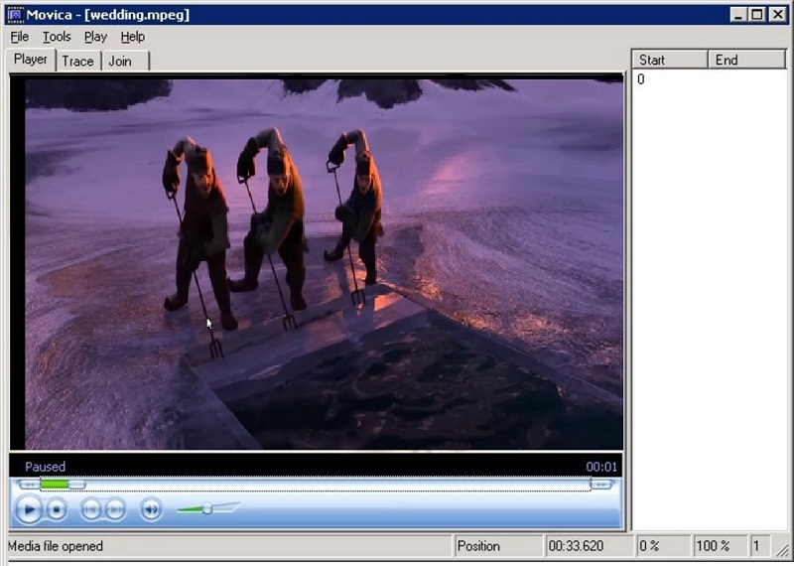Image resolution: width=794 pixels, height=566 pixels.
Task: Minimize the Movica window
Action: pyautogui.click(x=738, y=14)
